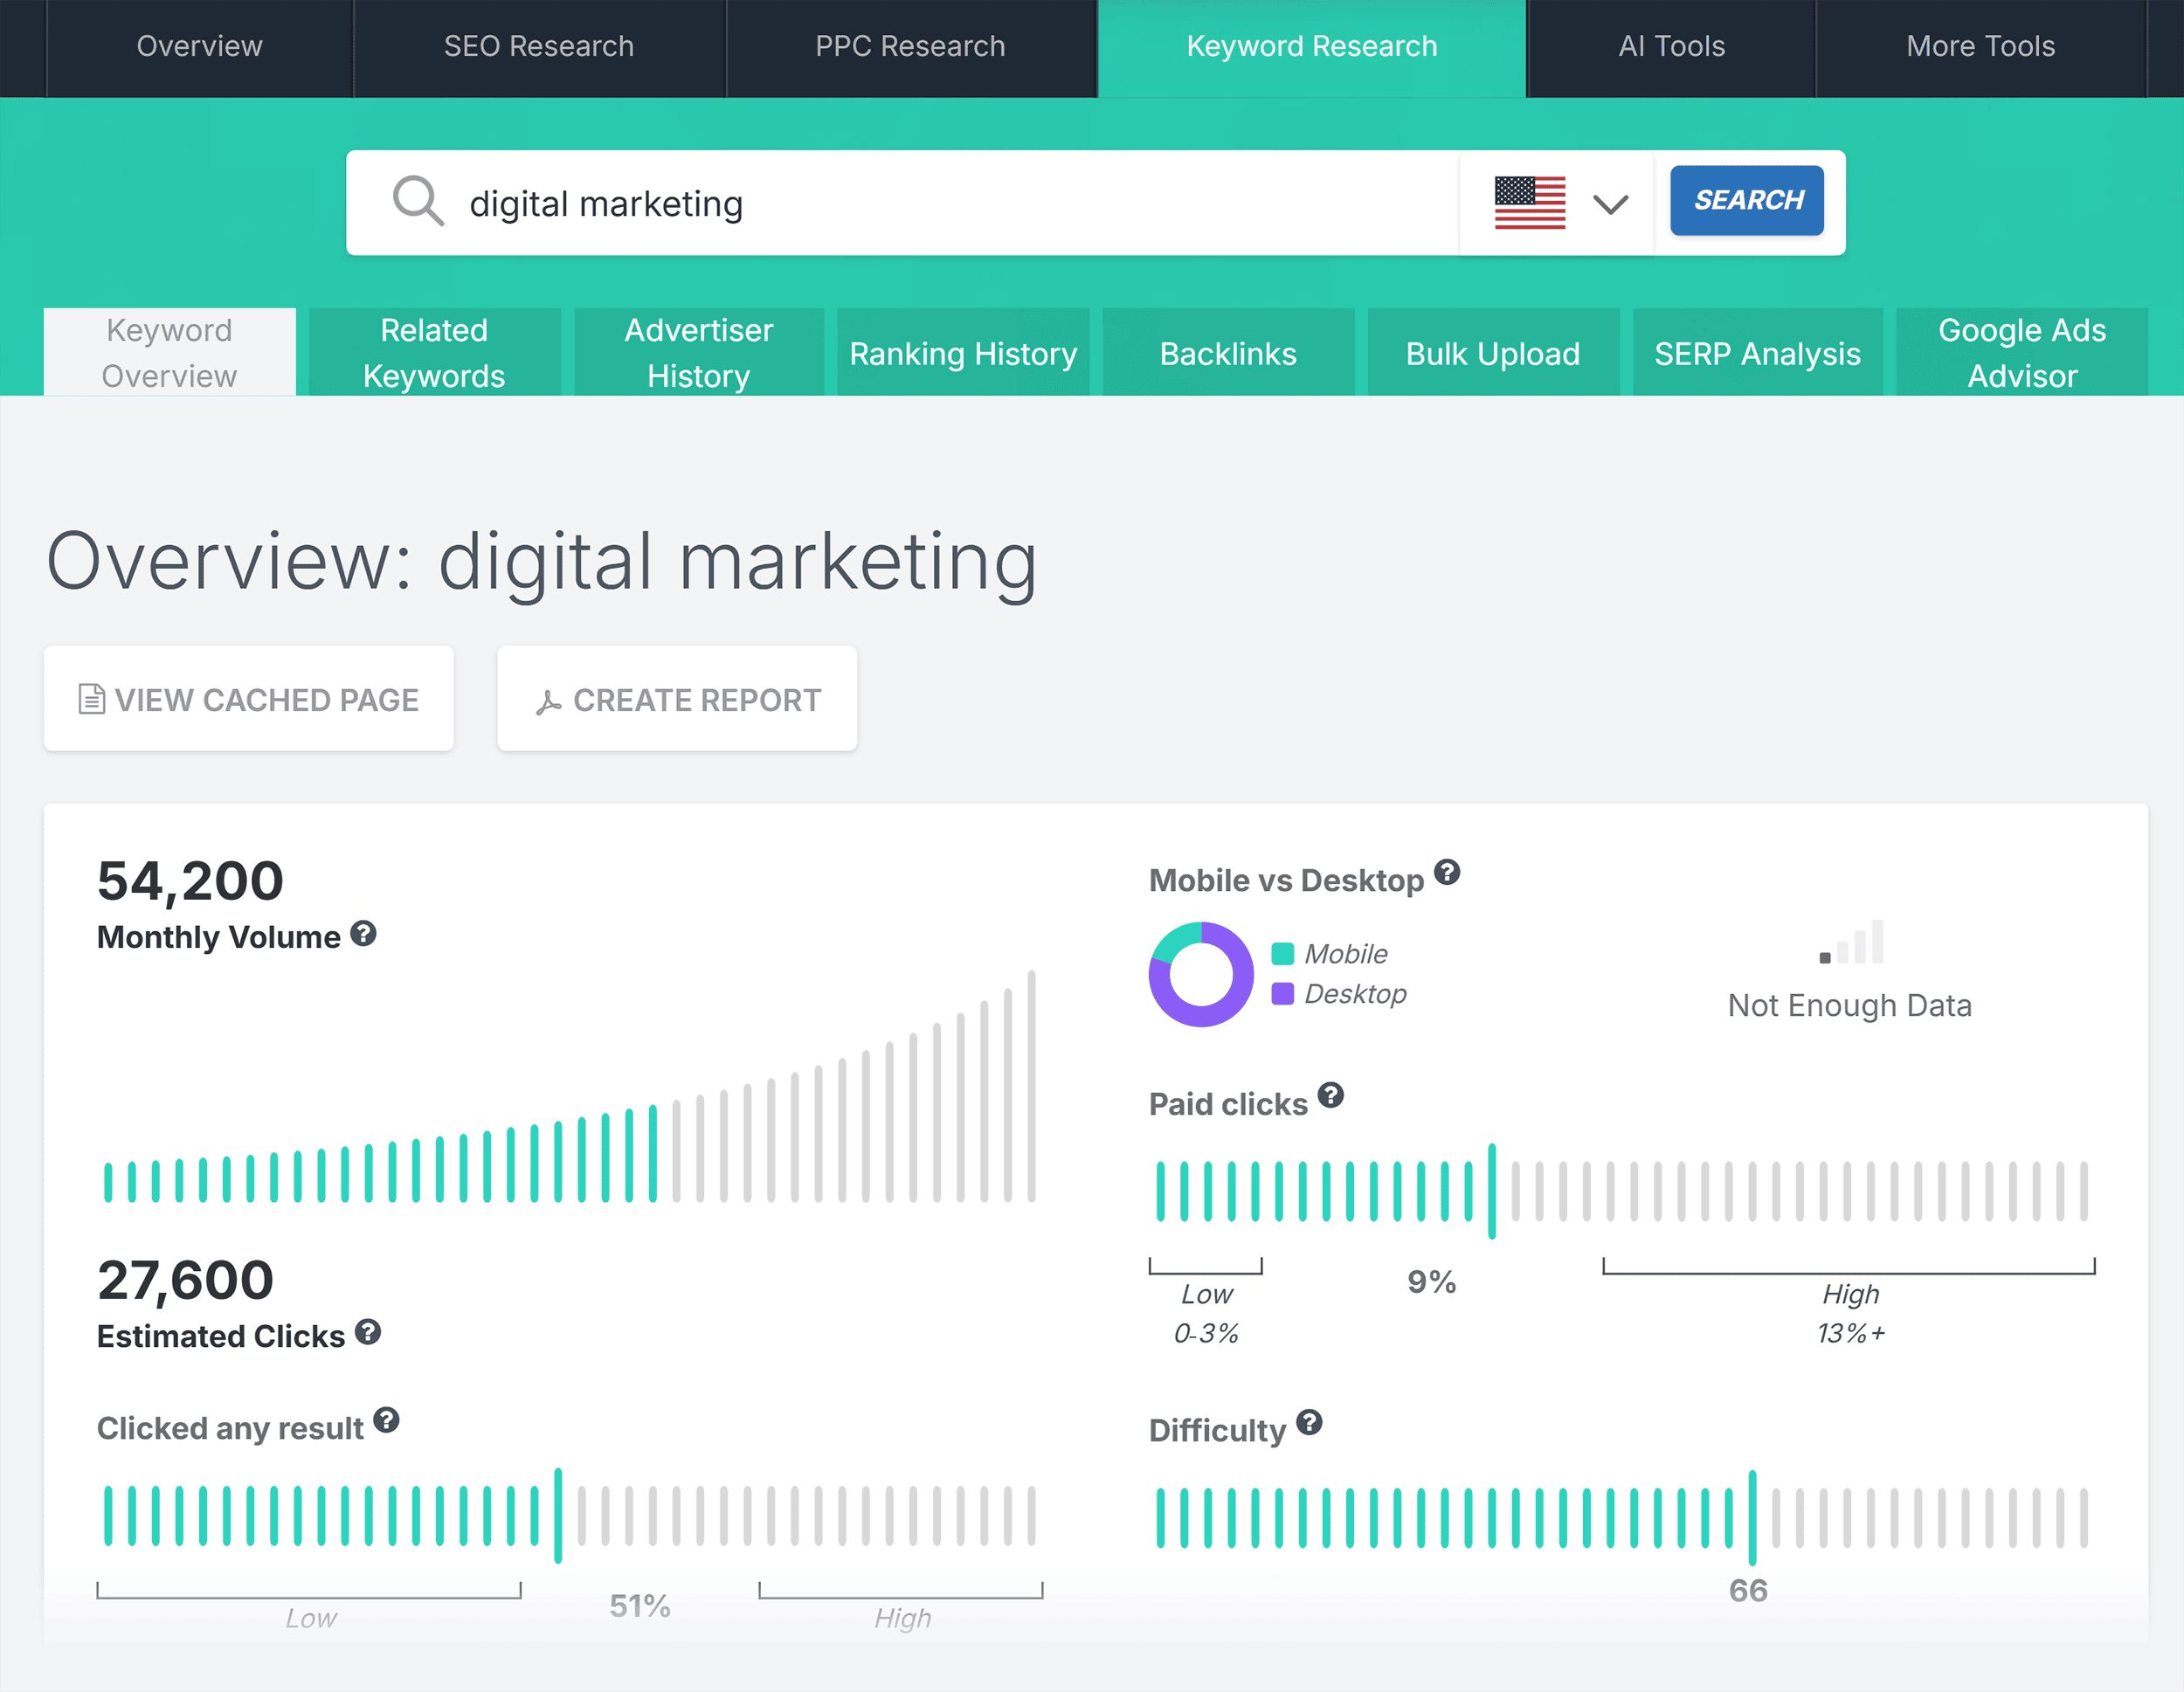Navigate to Ranking History tab
Screen dimensions: 2184x1692
[x=961, y=353]
